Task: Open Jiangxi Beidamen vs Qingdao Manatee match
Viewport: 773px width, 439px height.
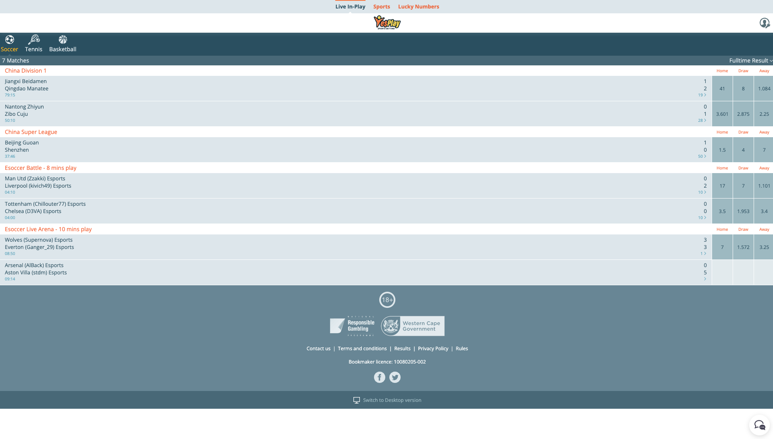Action: (356, 88)
